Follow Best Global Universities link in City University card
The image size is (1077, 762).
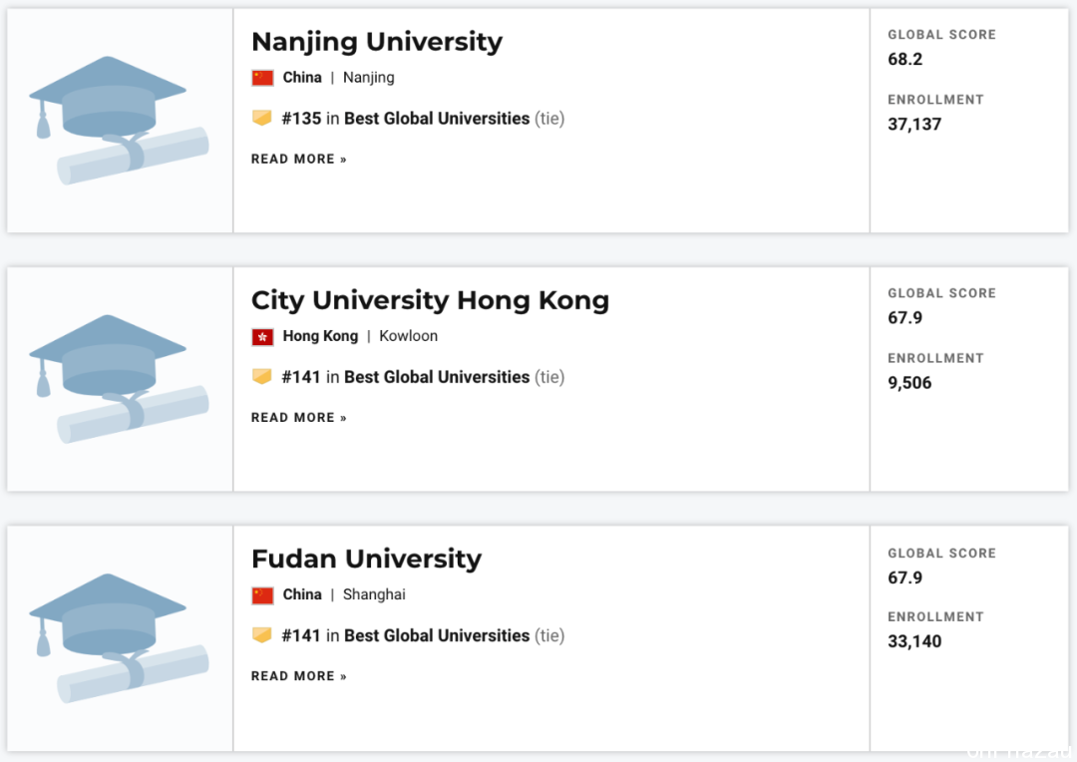[437, 377]
